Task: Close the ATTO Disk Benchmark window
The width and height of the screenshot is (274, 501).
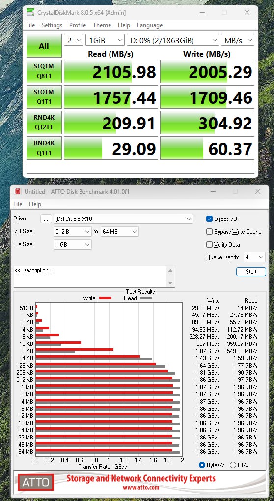Action: [257, 191]
